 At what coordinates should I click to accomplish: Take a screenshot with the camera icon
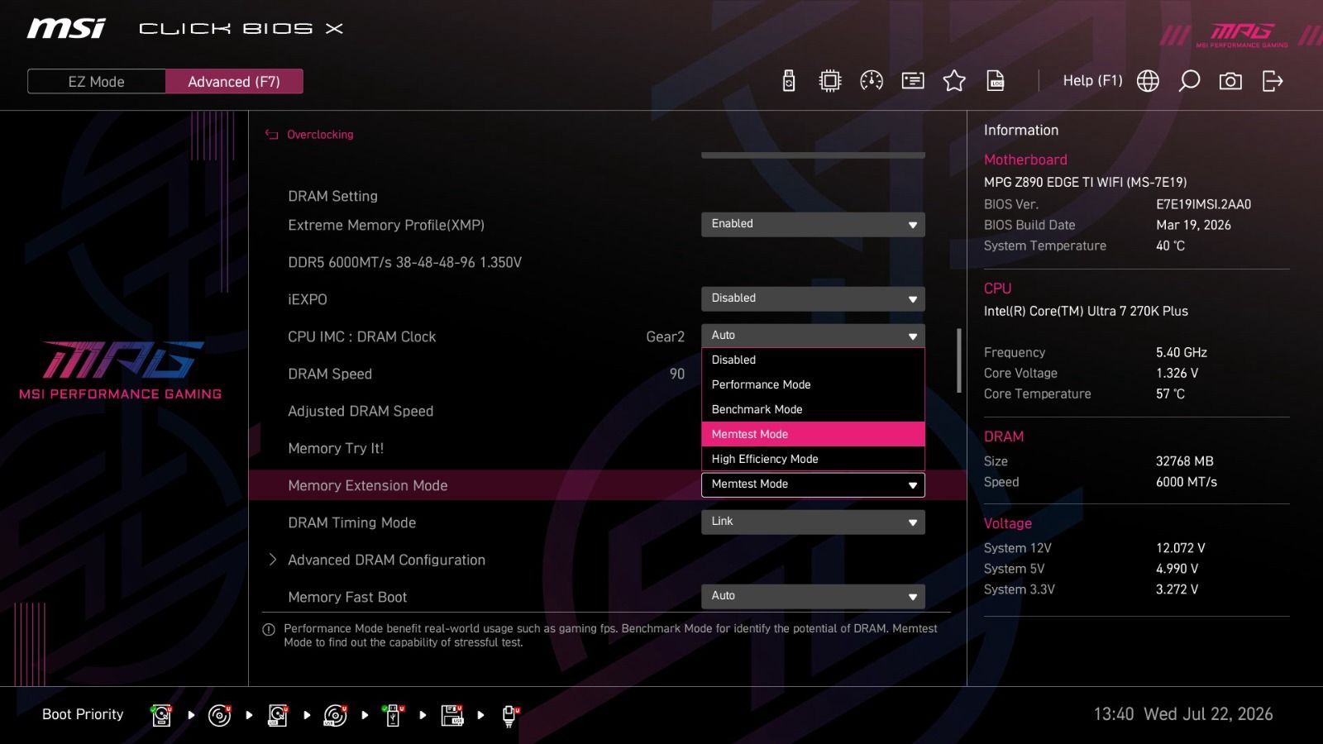tap(1230, 80)
